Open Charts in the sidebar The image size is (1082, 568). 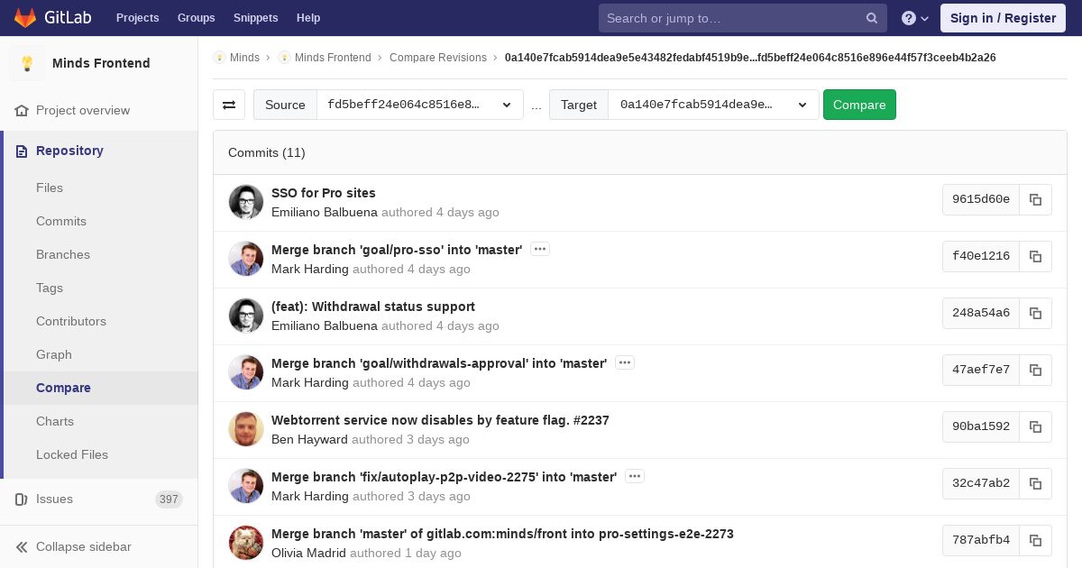tap(55, 421)
